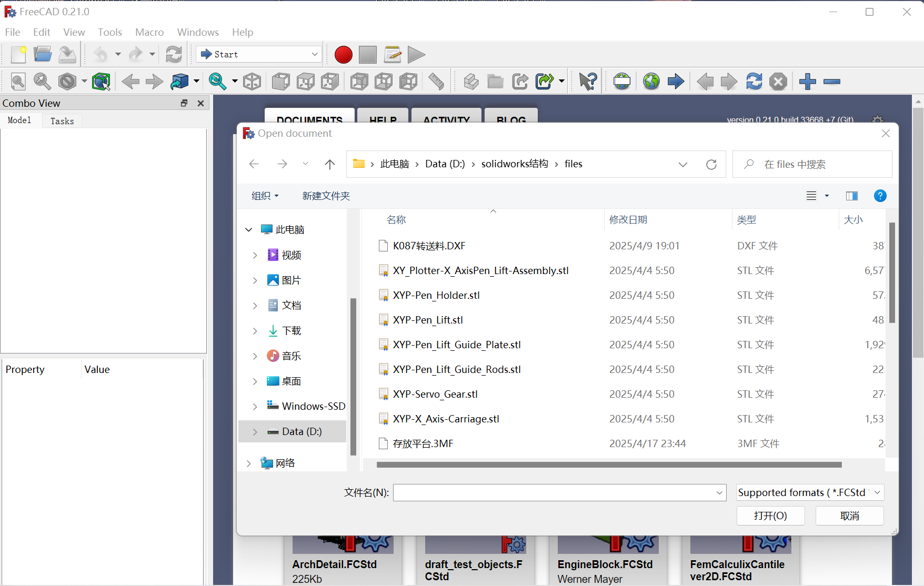
Task: Click the create part icon
Action: click(471, 82)
